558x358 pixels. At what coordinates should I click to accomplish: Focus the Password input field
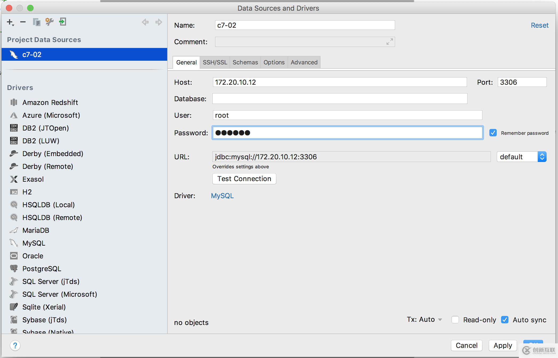(x=347, y=133)
